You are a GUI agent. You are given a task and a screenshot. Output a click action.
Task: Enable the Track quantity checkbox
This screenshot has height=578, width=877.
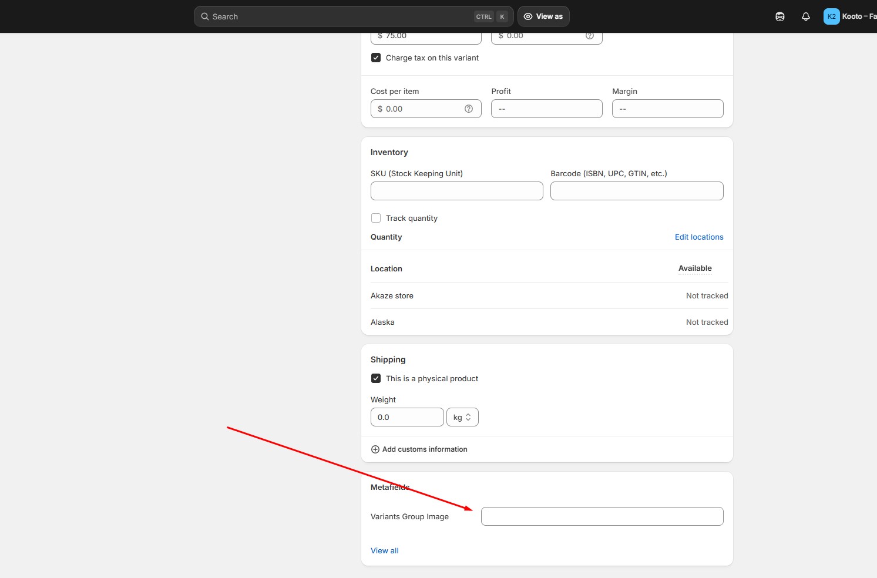376,218
